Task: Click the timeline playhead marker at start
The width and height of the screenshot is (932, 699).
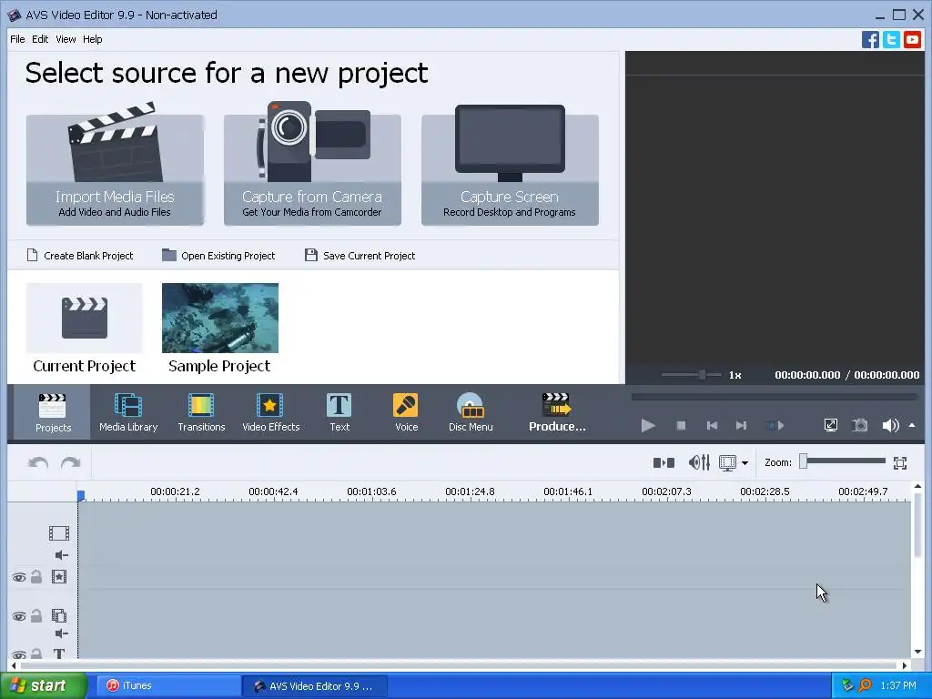Action: 81,495
